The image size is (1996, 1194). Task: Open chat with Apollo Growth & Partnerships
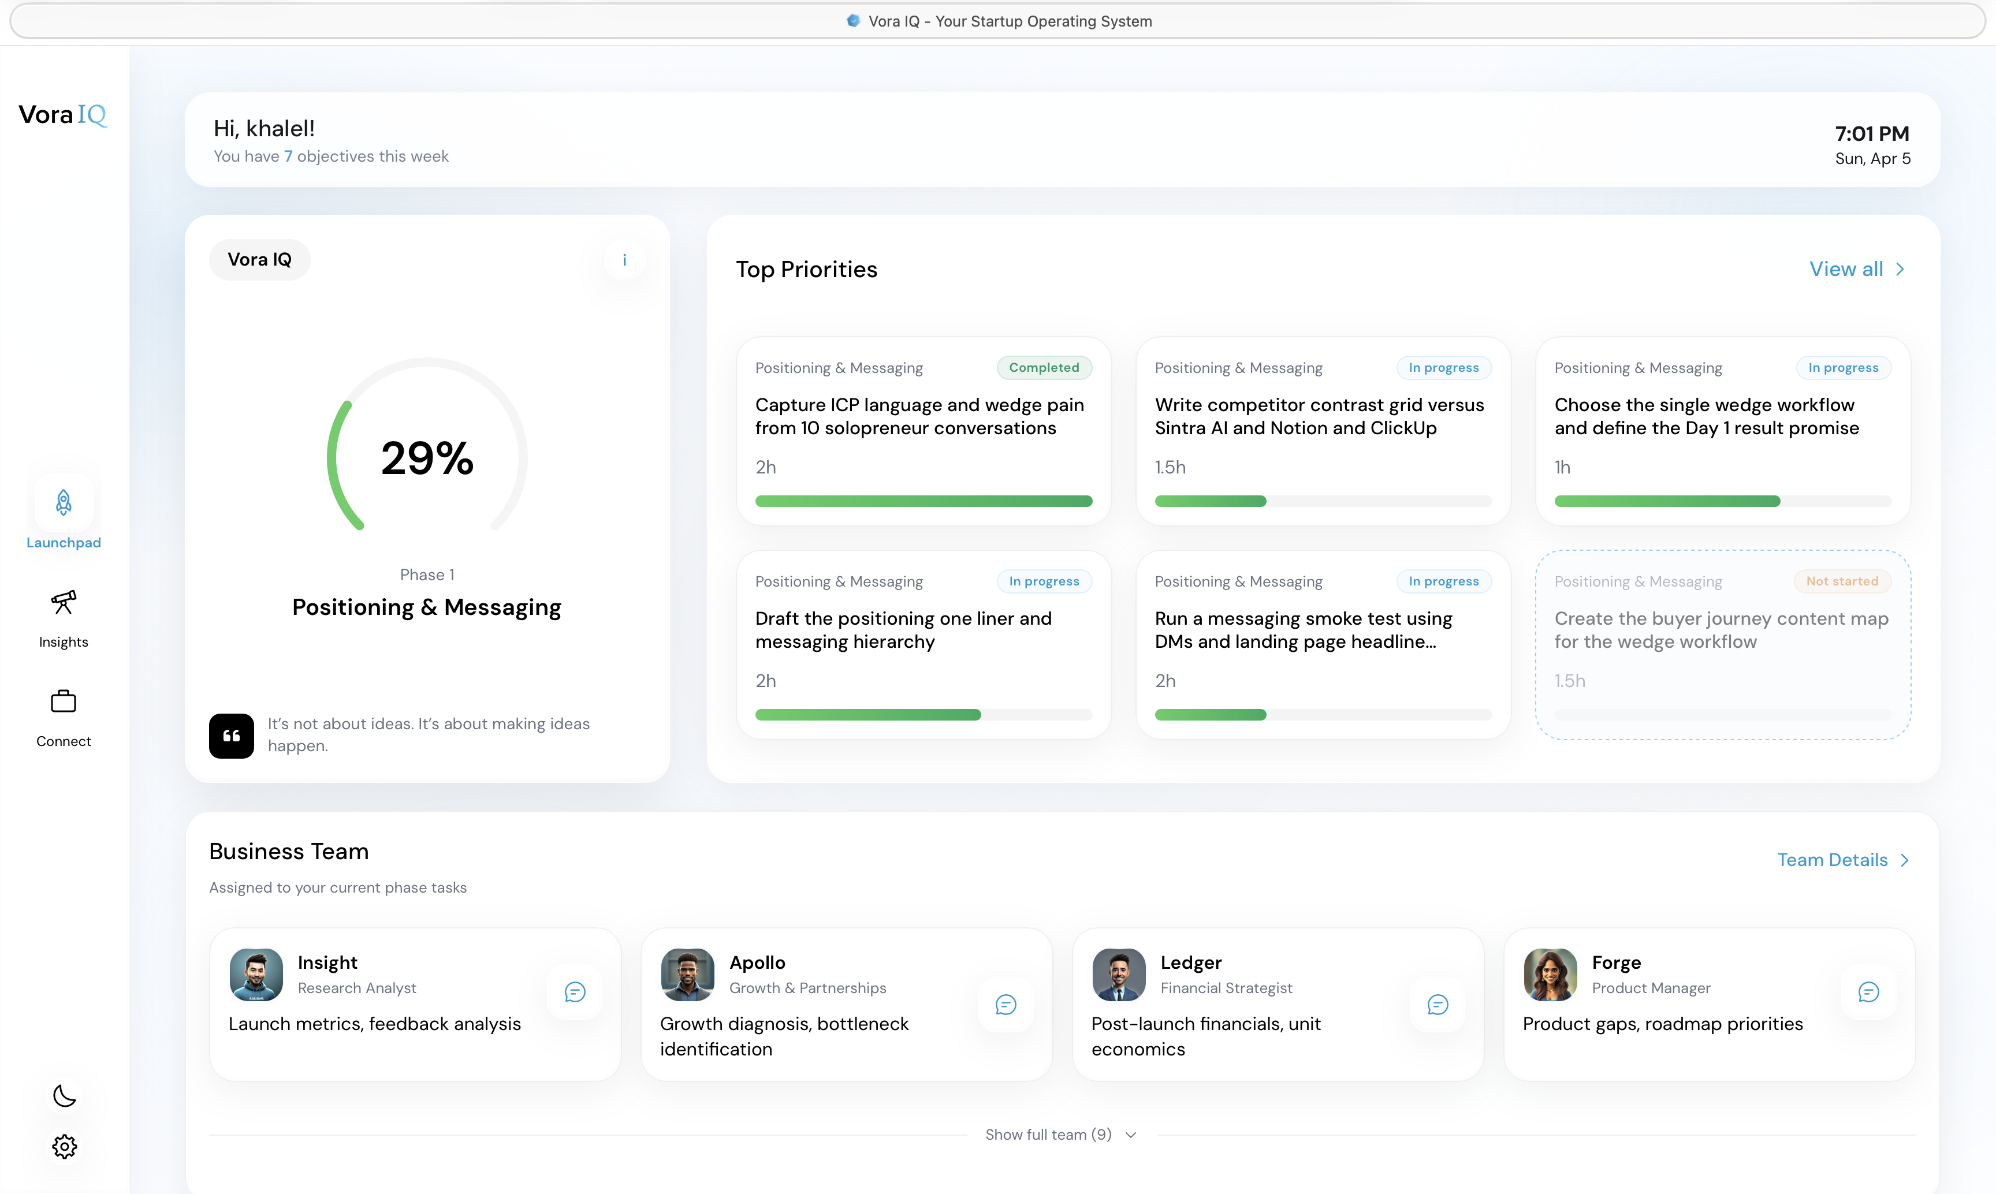point(1006,1005)
